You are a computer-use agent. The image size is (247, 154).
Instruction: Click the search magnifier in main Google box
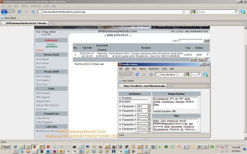point(236,12)
